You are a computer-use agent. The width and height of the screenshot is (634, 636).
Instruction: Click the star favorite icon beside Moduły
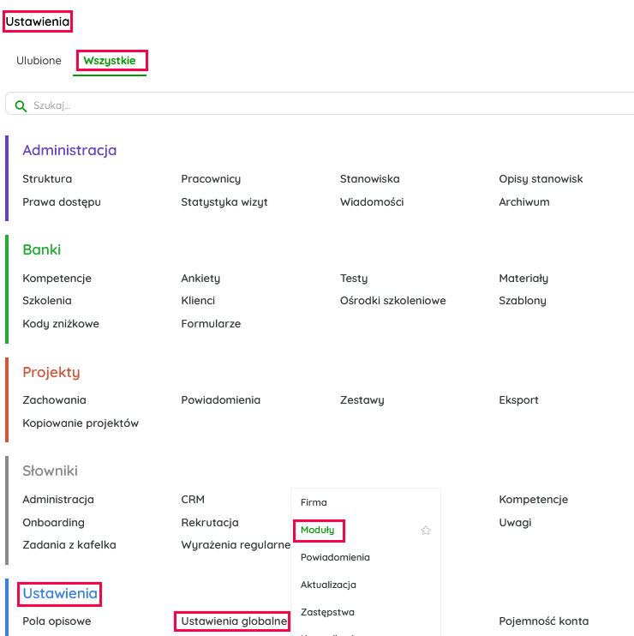[x=426, y=531]
